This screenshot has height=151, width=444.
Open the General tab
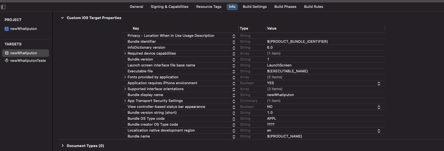point(136,7)
